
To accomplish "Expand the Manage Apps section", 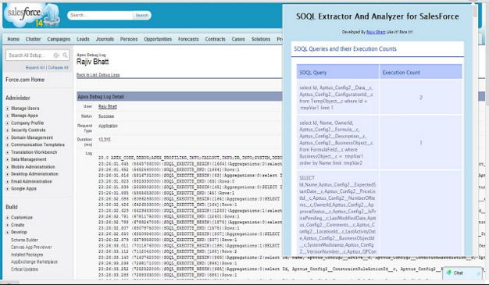I will pos(8,116).
